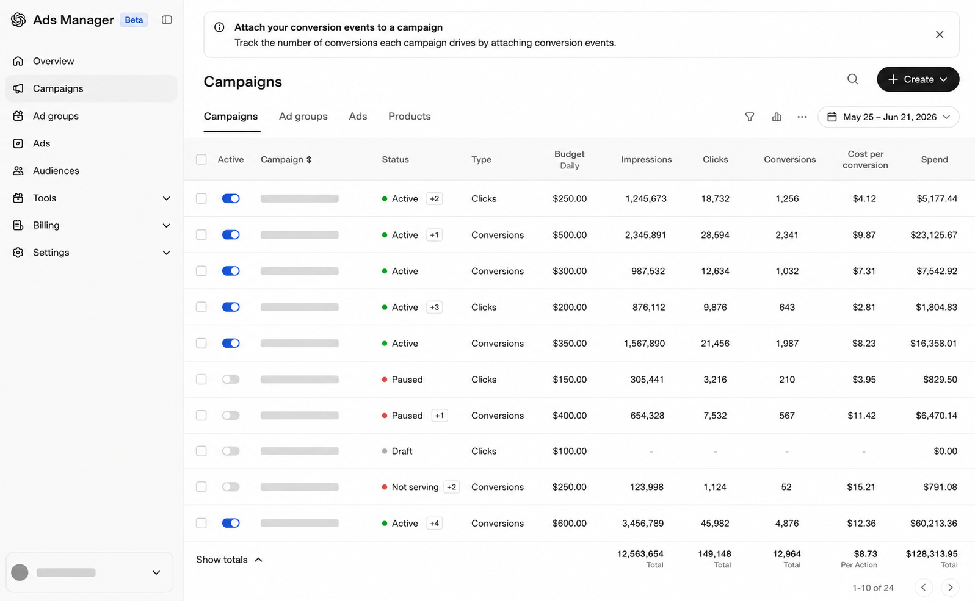Image resolution: width=975 pixels, height=601 pixels.
Task: Open the filter funnel icon
Action: coord(750,117)
